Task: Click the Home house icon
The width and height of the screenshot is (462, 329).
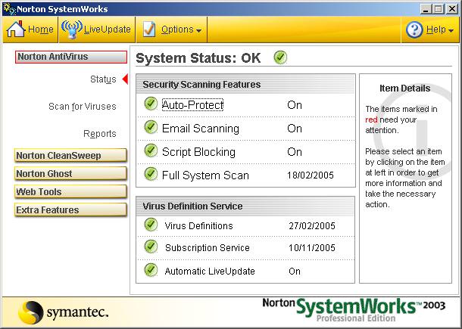Action: [x=16, y=29]
